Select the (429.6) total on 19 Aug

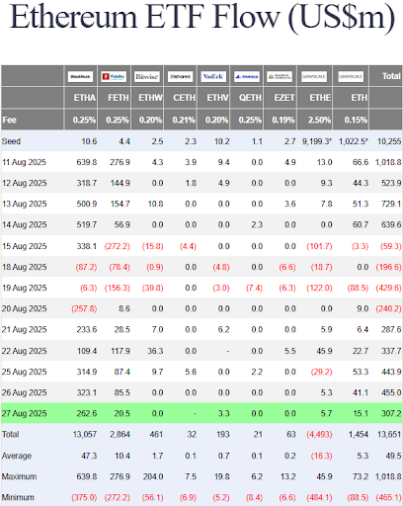click(389, 288)
